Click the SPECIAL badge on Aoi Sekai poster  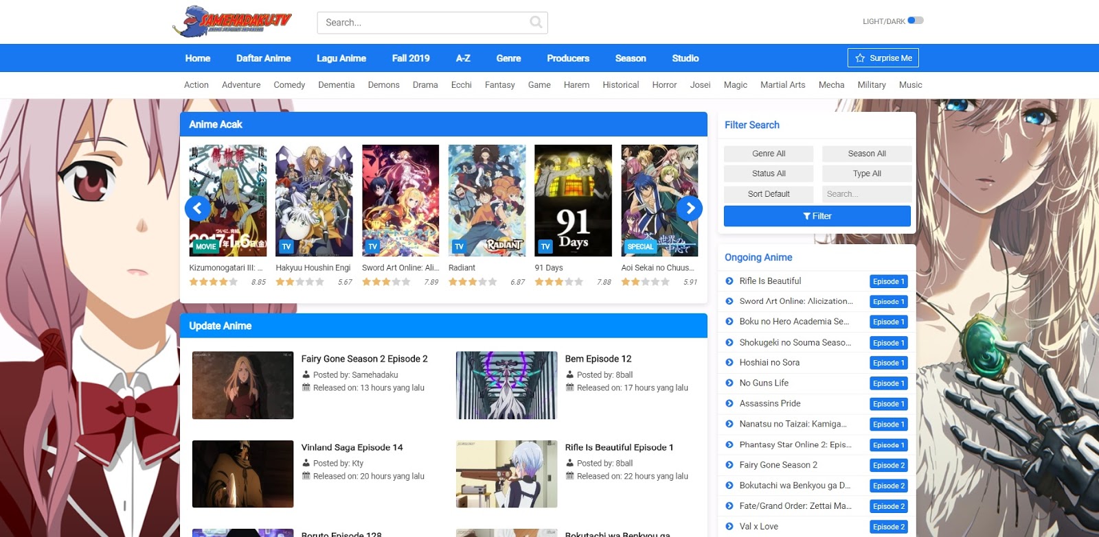(x=640, y=246)
